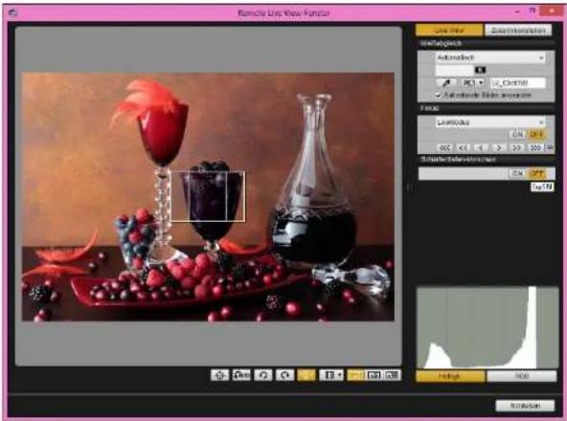Turn Schärfentiefen-Vorschau ON
The height and width of the screenshot is (421, 567).
[518, 174]
